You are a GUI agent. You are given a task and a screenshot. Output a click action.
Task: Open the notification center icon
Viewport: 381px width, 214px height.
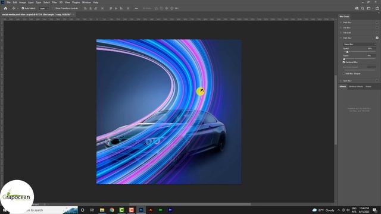[374, 210]
